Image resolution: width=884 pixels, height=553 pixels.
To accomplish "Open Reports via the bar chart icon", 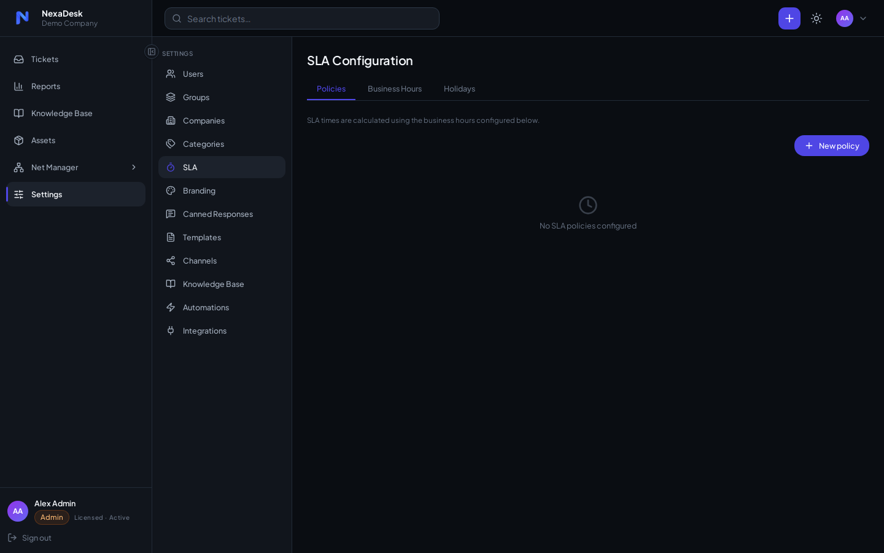I will [x=19, y=86].
